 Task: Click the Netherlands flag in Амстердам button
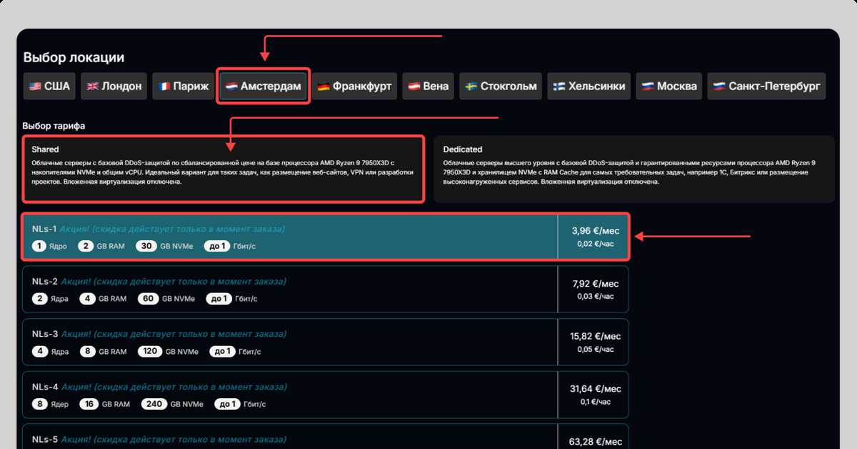tap(231, 87)
